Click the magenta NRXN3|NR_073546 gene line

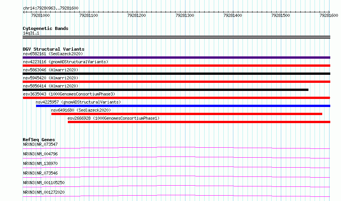click(x=176, y=176)
